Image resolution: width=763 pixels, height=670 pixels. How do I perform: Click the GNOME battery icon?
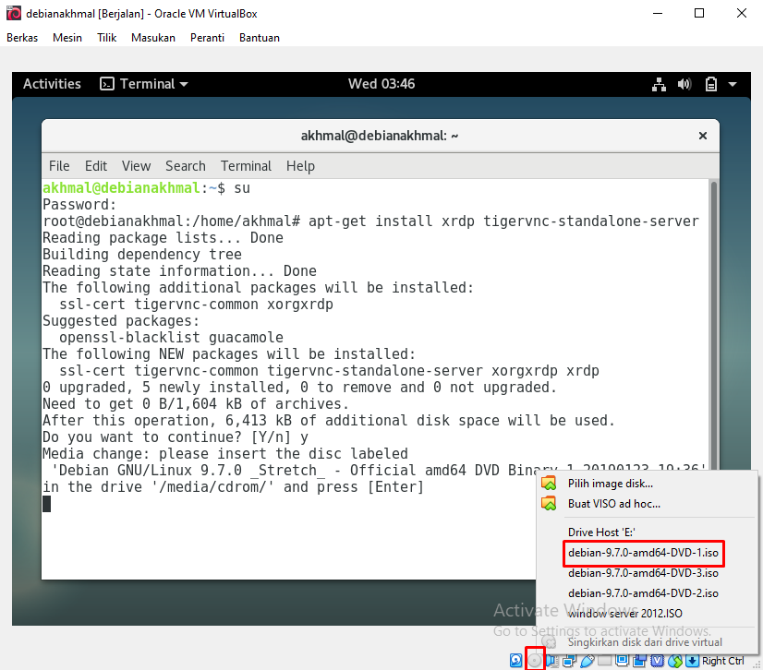(x=711, y=84)
